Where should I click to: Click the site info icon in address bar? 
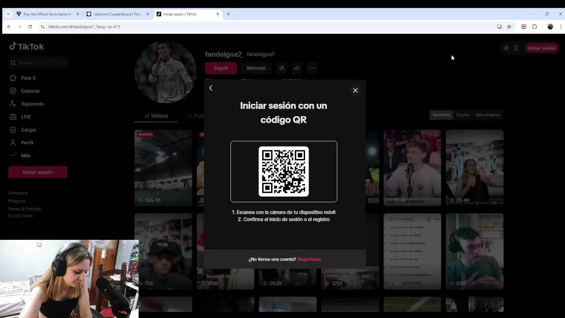pyautogui.click(x=42, y=26)
